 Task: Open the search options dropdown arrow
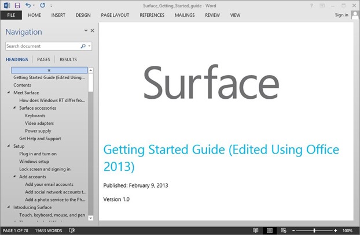(x=89, y=46)
